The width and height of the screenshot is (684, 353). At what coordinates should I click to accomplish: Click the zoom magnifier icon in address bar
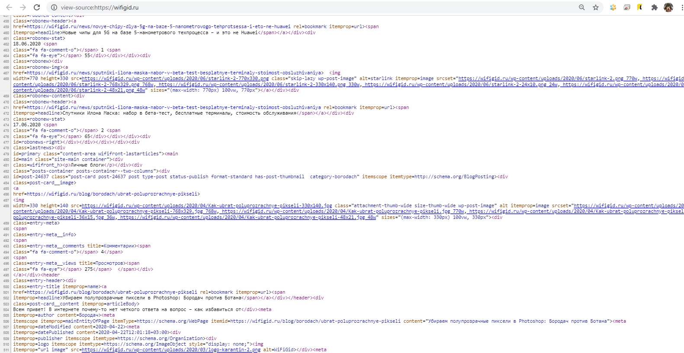click(582, 7)
